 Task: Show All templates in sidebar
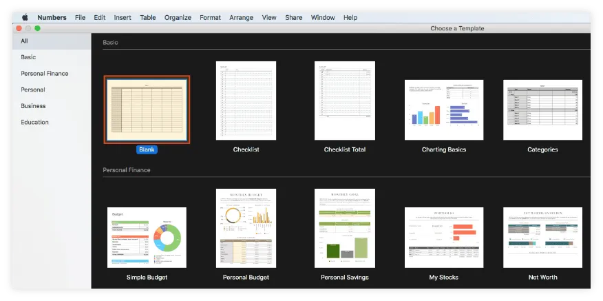coord(25,41)
